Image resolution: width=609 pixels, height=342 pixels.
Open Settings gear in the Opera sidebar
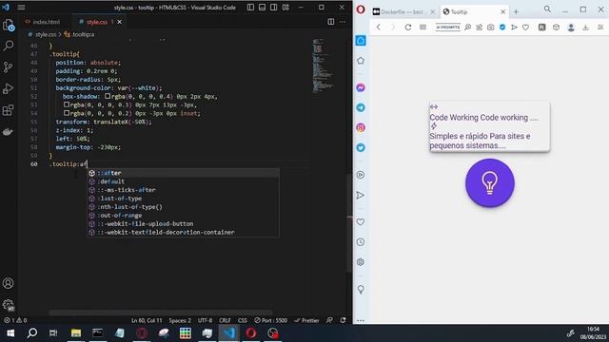click(x=361, y=262)
